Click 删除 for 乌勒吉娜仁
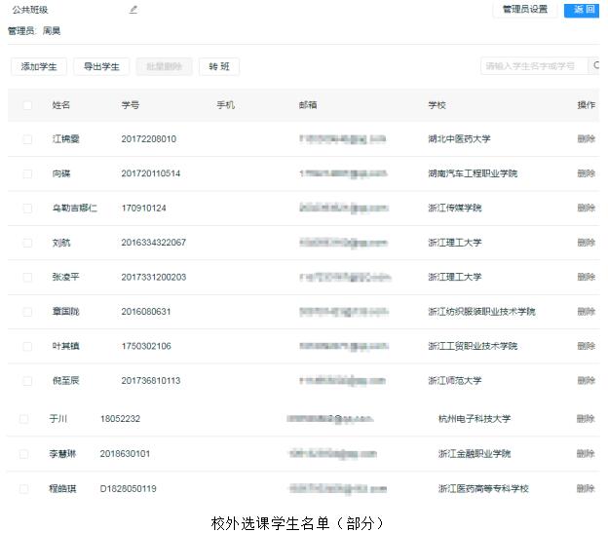 click(586, 209)
